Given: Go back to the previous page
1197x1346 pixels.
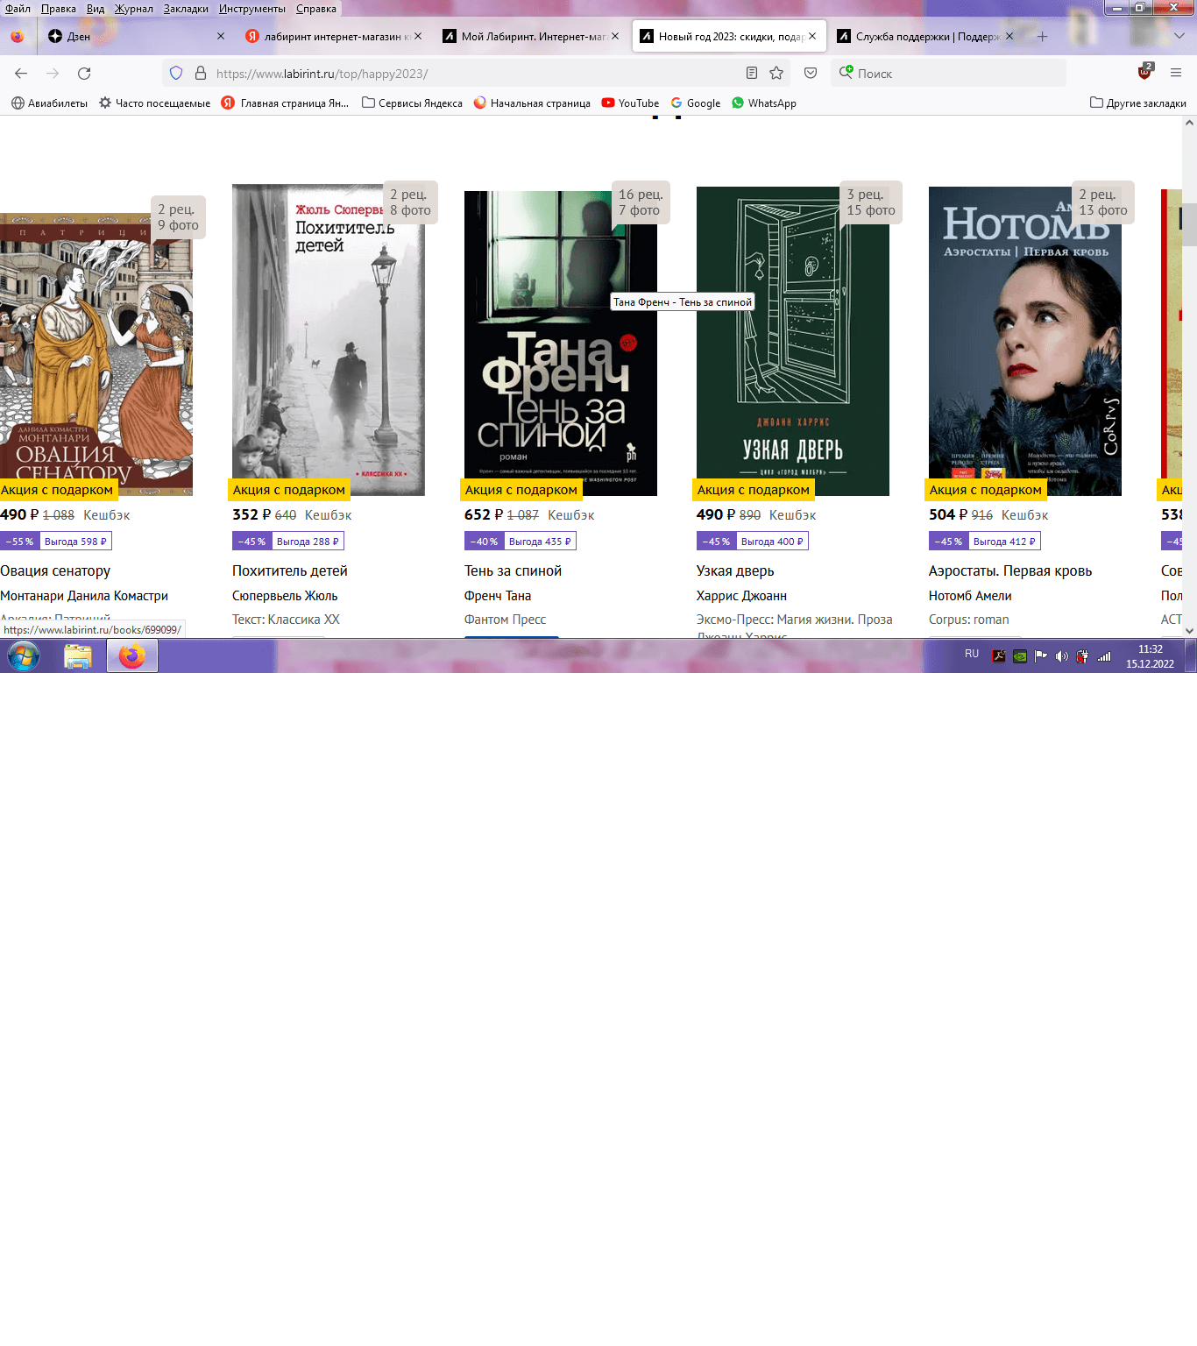Looking at the screenshot, I should (21, 74).
